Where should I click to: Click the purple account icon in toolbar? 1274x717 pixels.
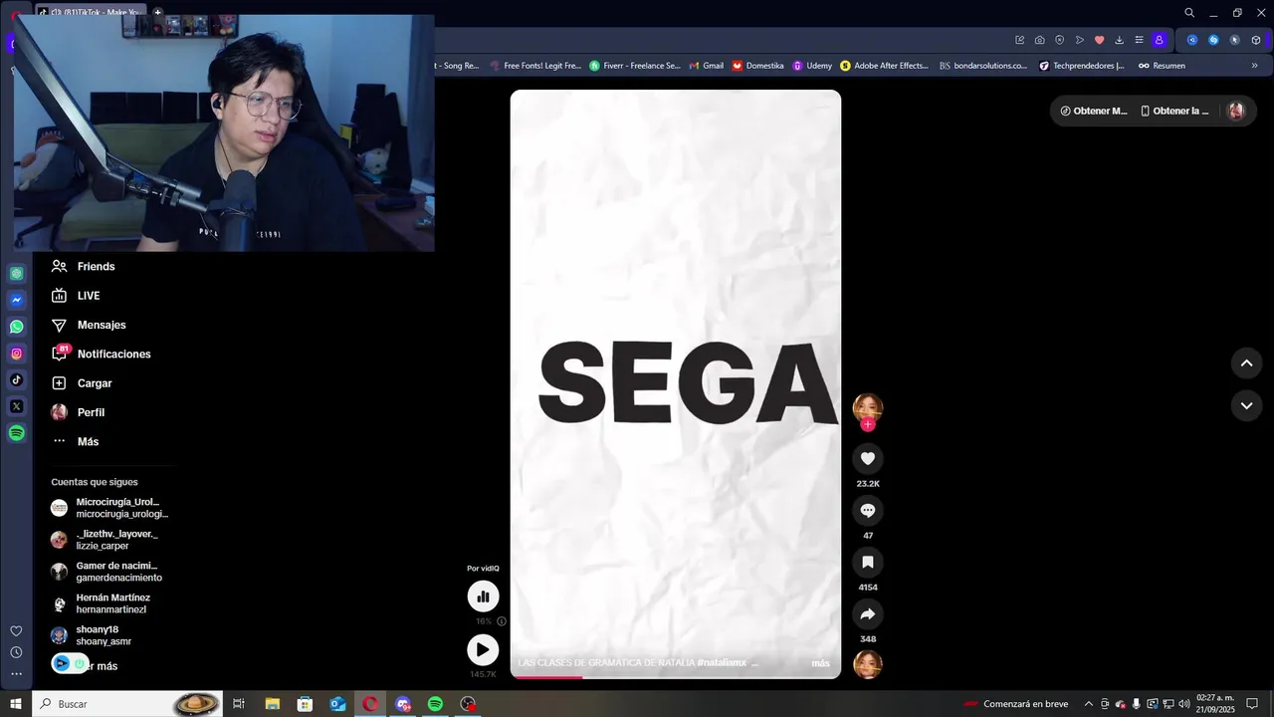coord(1160,40)
